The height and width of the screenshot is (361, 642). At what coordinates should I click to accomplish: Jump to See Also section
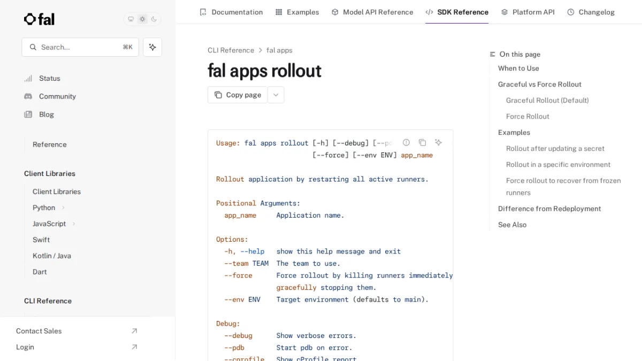[x=512, y=225]
